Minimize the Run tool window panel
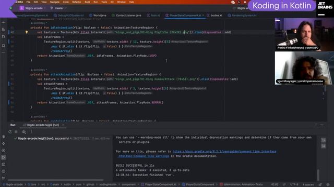334x187 pixels. coord(322,125)
